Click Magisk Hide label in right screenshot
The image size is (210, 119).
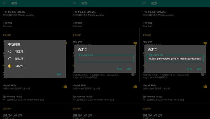149,85
